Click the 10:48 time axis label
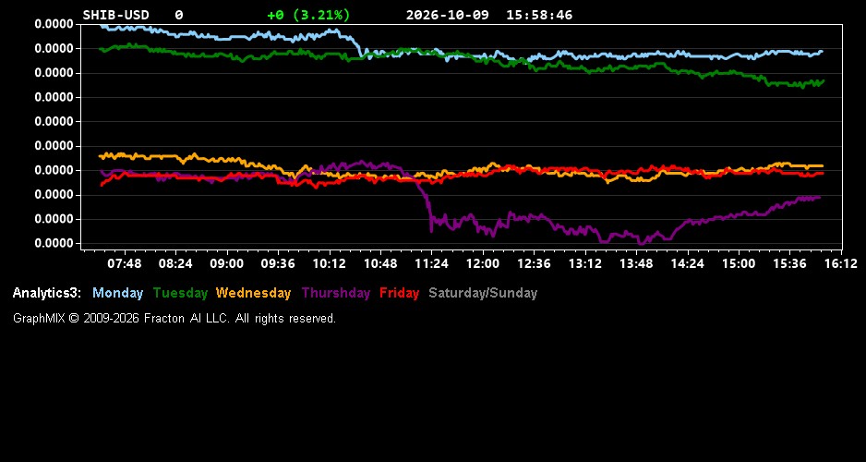This screenshot has width=866, height=462. point(380,263)
